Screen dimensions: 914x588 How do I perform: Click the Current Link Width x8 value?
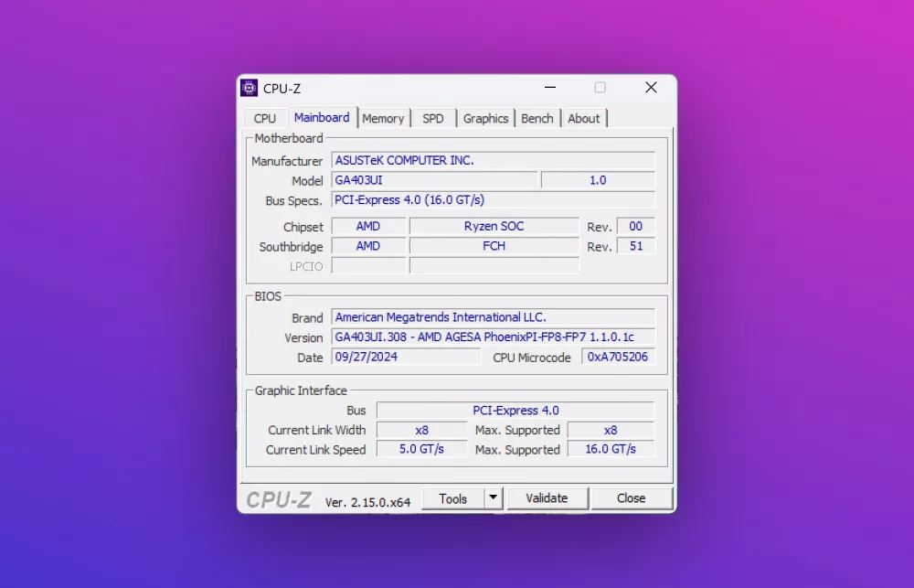[421, 431]
